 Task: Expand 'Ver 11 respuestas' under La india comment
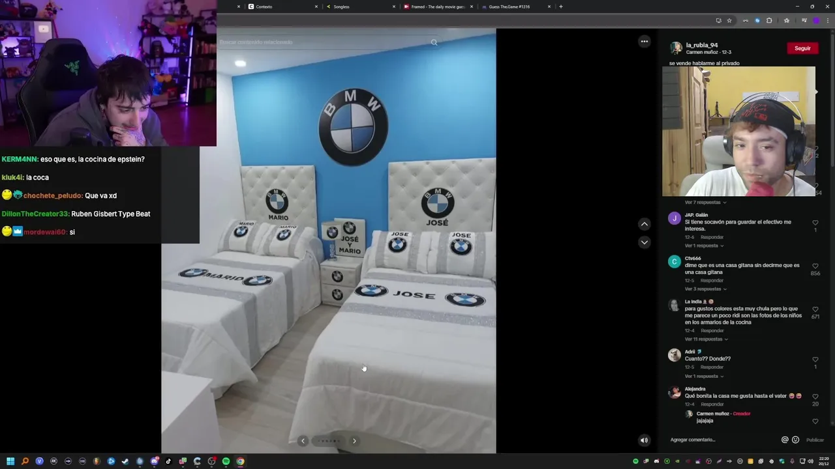click(x=706, y=339)
